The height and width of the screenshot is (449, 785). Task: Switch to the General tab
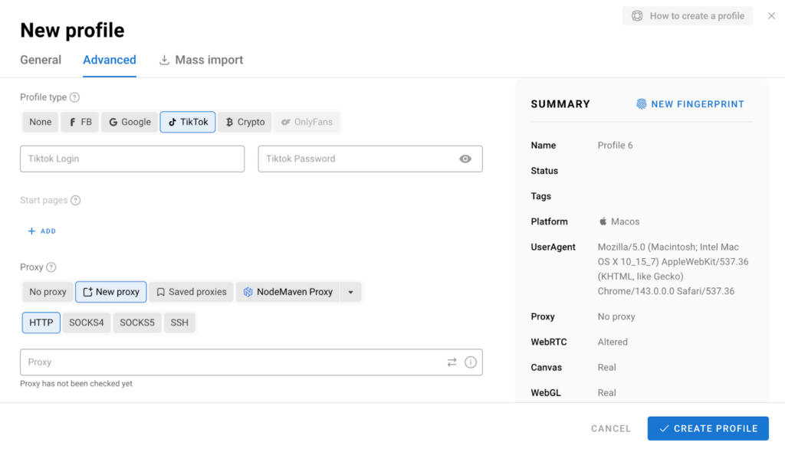[x=41, y=60]
